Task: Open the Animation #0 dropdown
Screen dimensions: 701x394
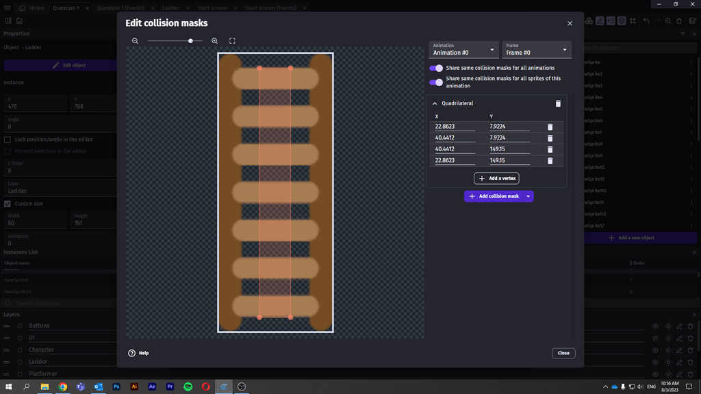Action: tap(463, 50)
